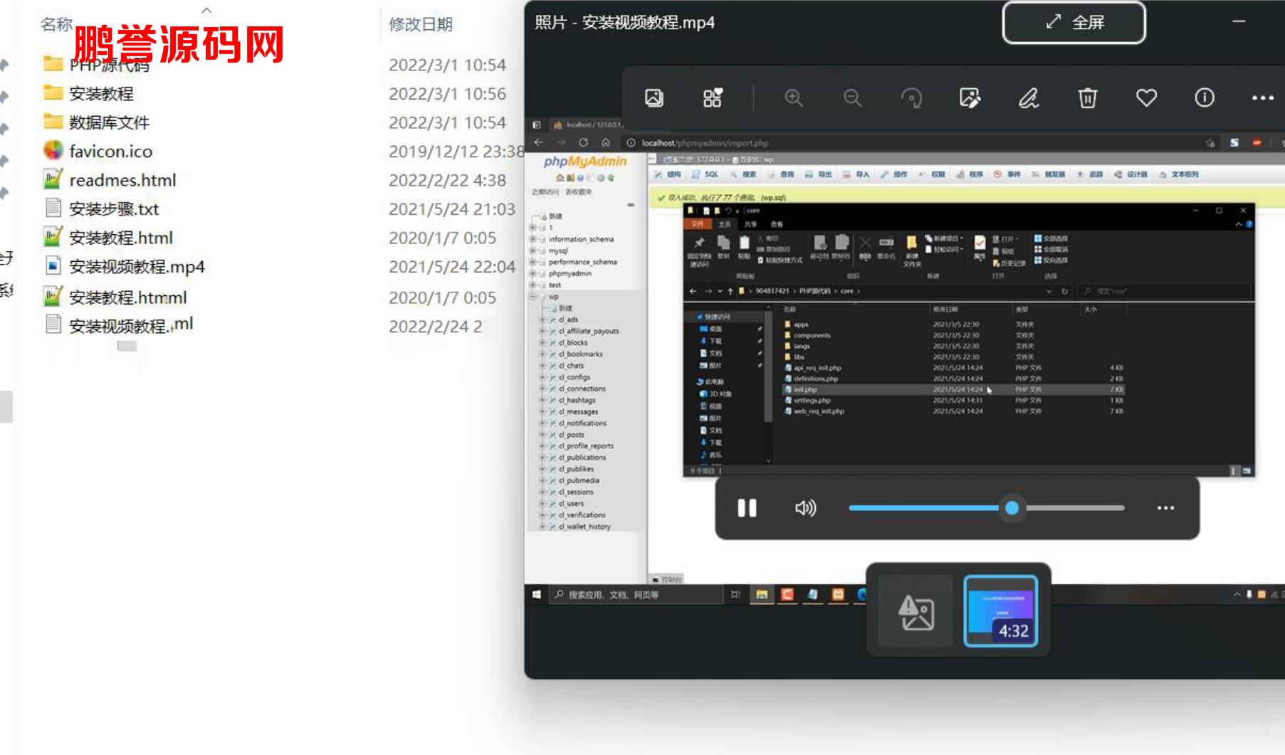Click the sort direction chevron above 名称
Screen dimensions: 1285x755
tap(206, 10)
